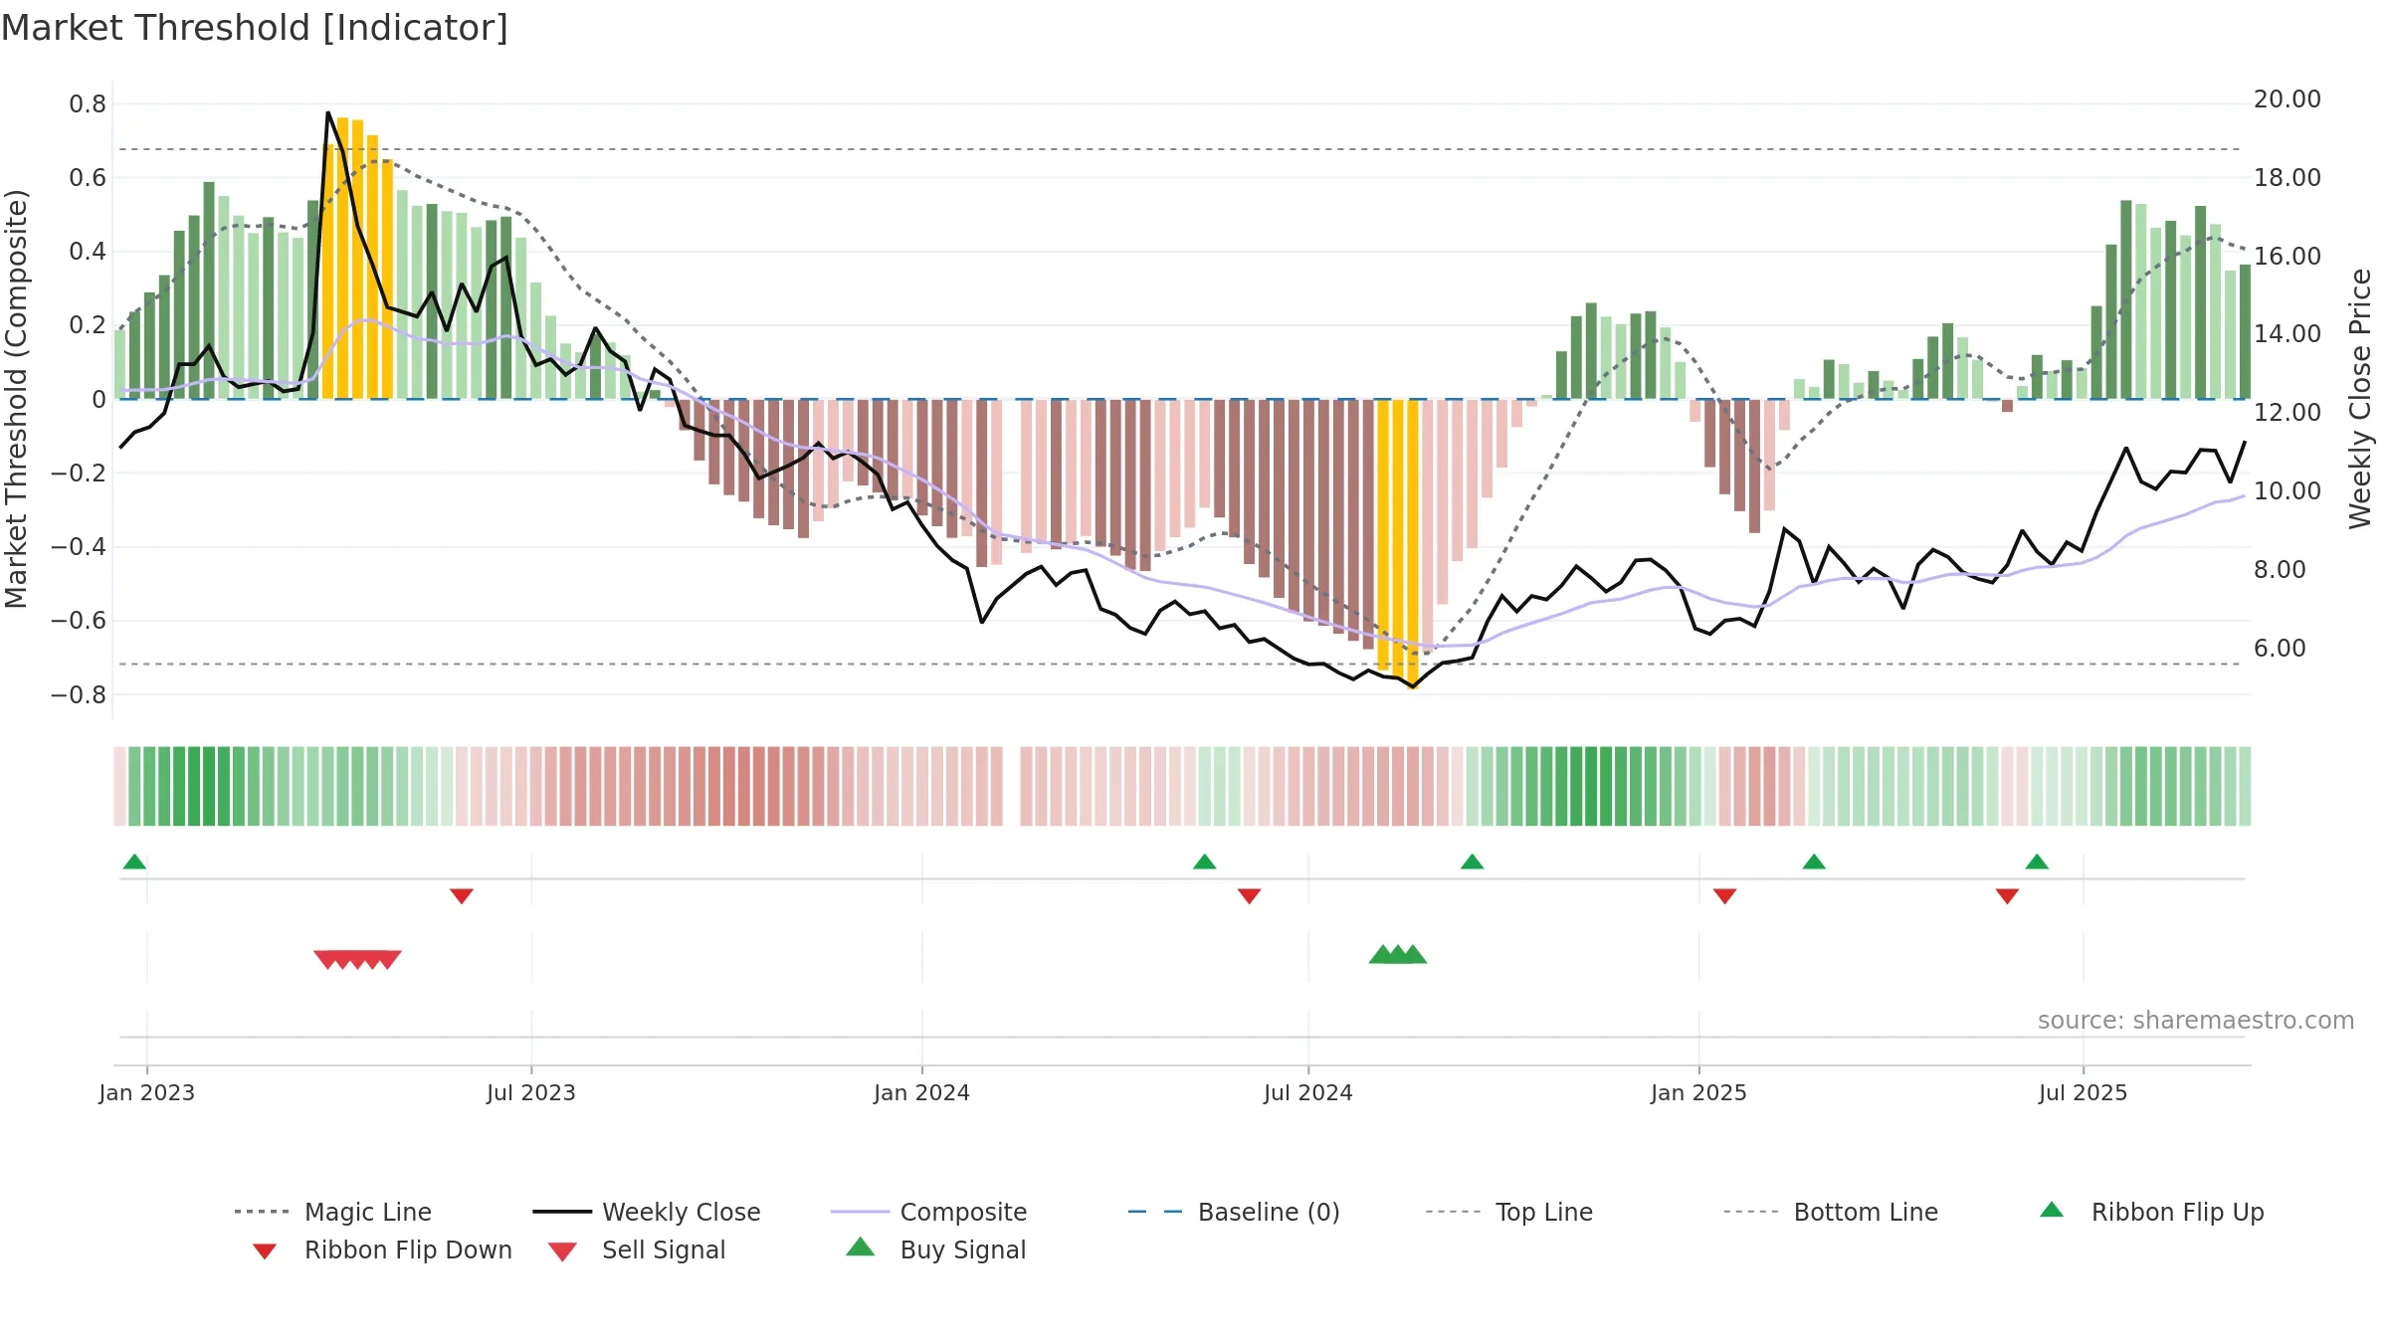This screenshot has width=2388, height=1343.
Task: Click the Weekly Close Price axis title
Action: click(x=2360, y=398)
